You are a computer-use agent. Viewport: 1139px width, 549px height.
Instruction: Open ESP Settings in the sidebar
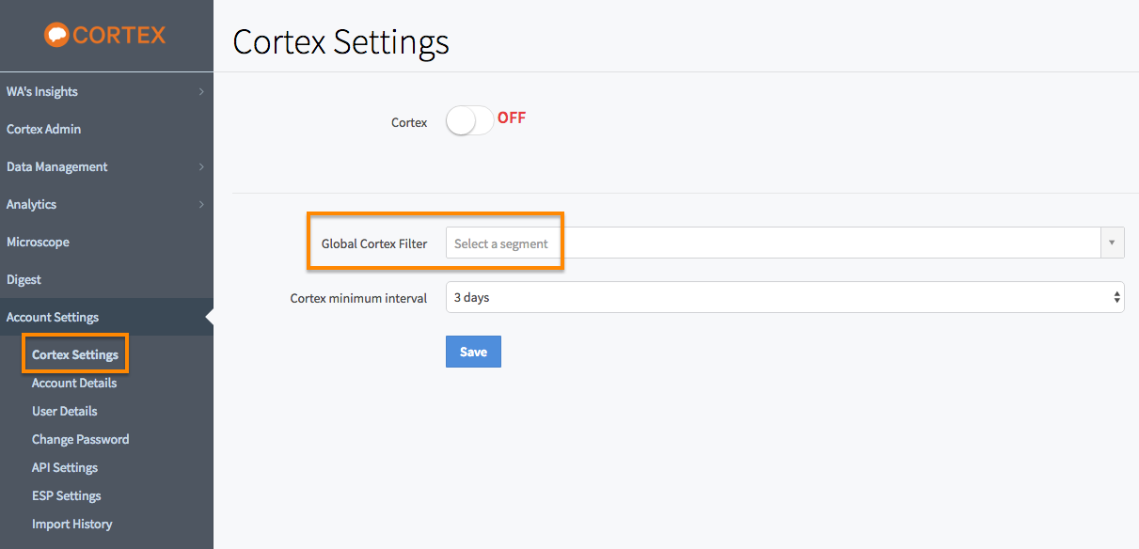coord(67,495)
